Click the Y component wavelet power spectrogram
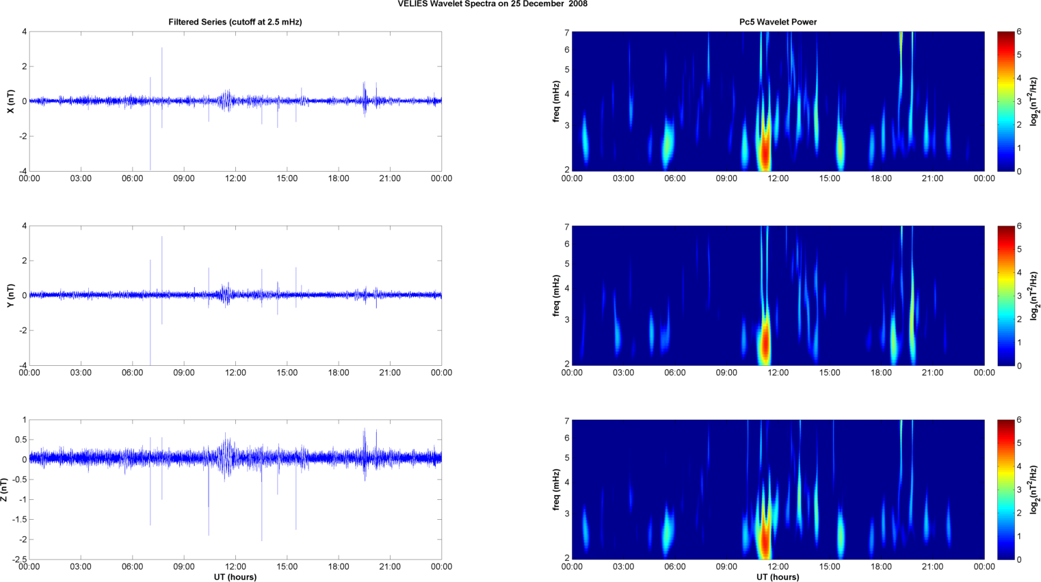1041x582 pixels. point(778,295)
